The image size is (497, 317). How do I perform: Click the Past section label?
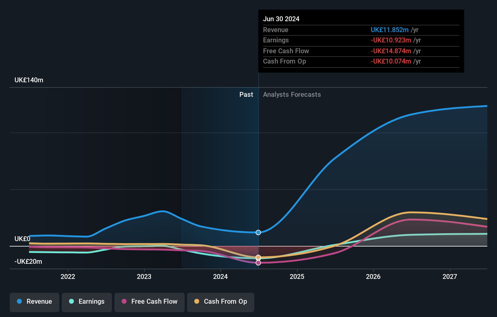point(246,95)
